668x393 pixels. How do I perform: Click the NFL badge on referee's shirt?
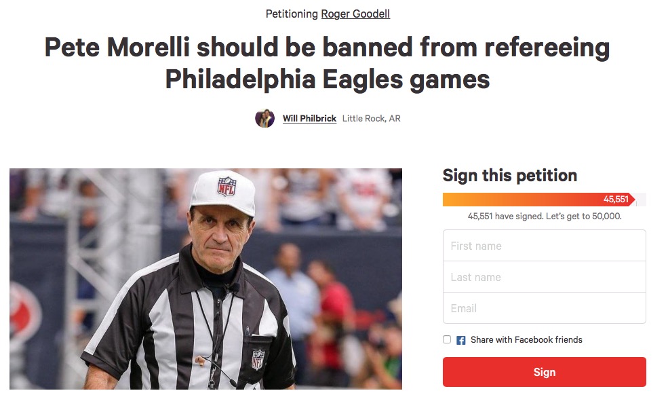(258, 358)
